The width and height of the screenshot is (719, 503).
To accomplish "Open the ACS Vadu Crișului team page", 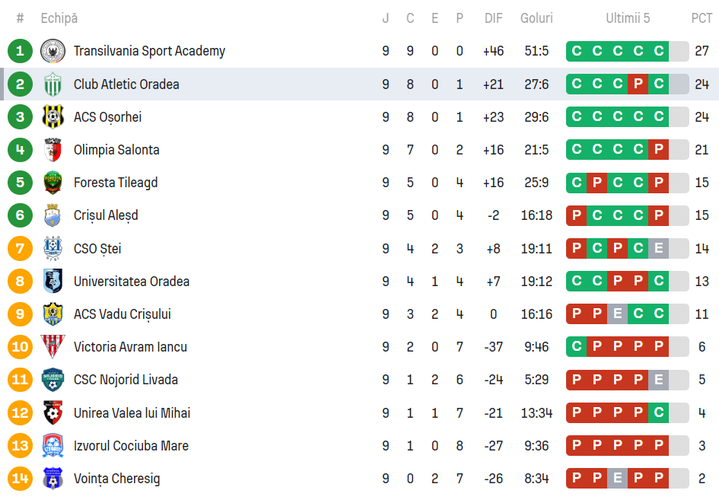I will coord(122,314).
